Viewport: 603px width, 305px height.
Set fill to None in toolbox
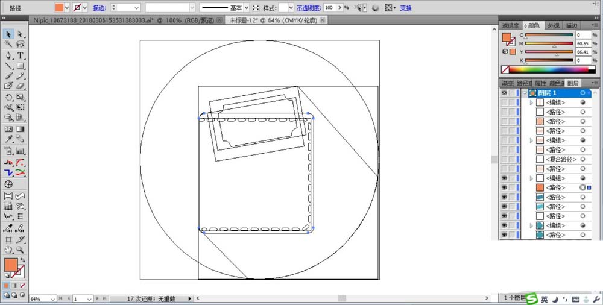click(x=23, y=286)
